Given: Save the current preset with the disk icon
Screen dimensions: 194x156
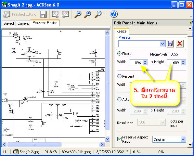Looking at the screenshot, I should (x=170, y=44).
